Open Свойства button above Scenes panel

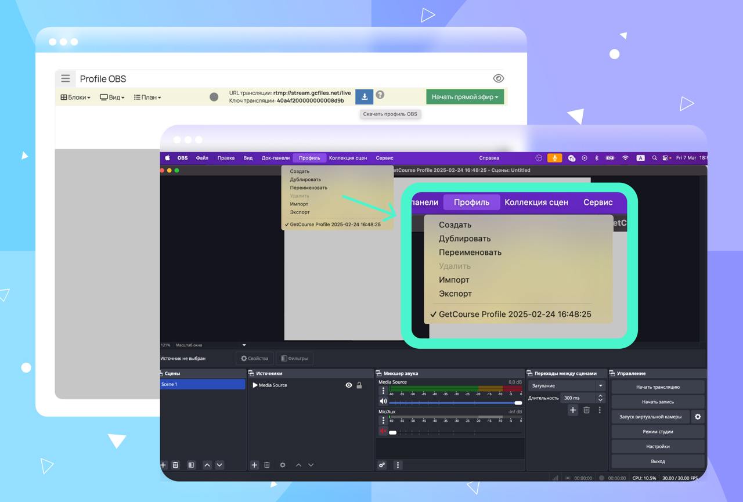coord(255,359)
